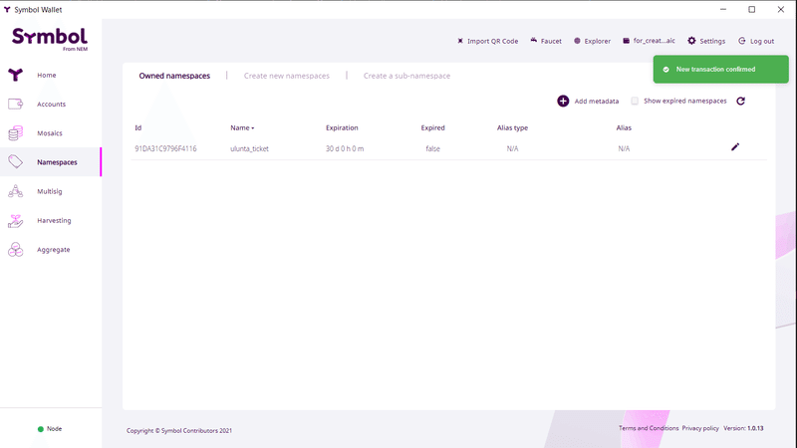
Task: Select the ulunta_ticket name cell
Action: [x=249, y=148]
